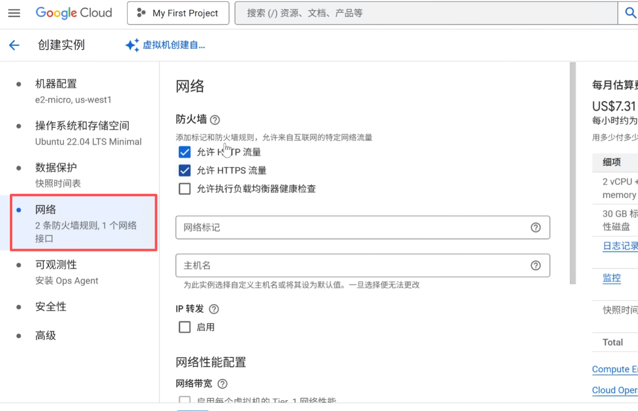
Task: Open 操作系统和存储空间 section
Action: (x=82, y=126)
